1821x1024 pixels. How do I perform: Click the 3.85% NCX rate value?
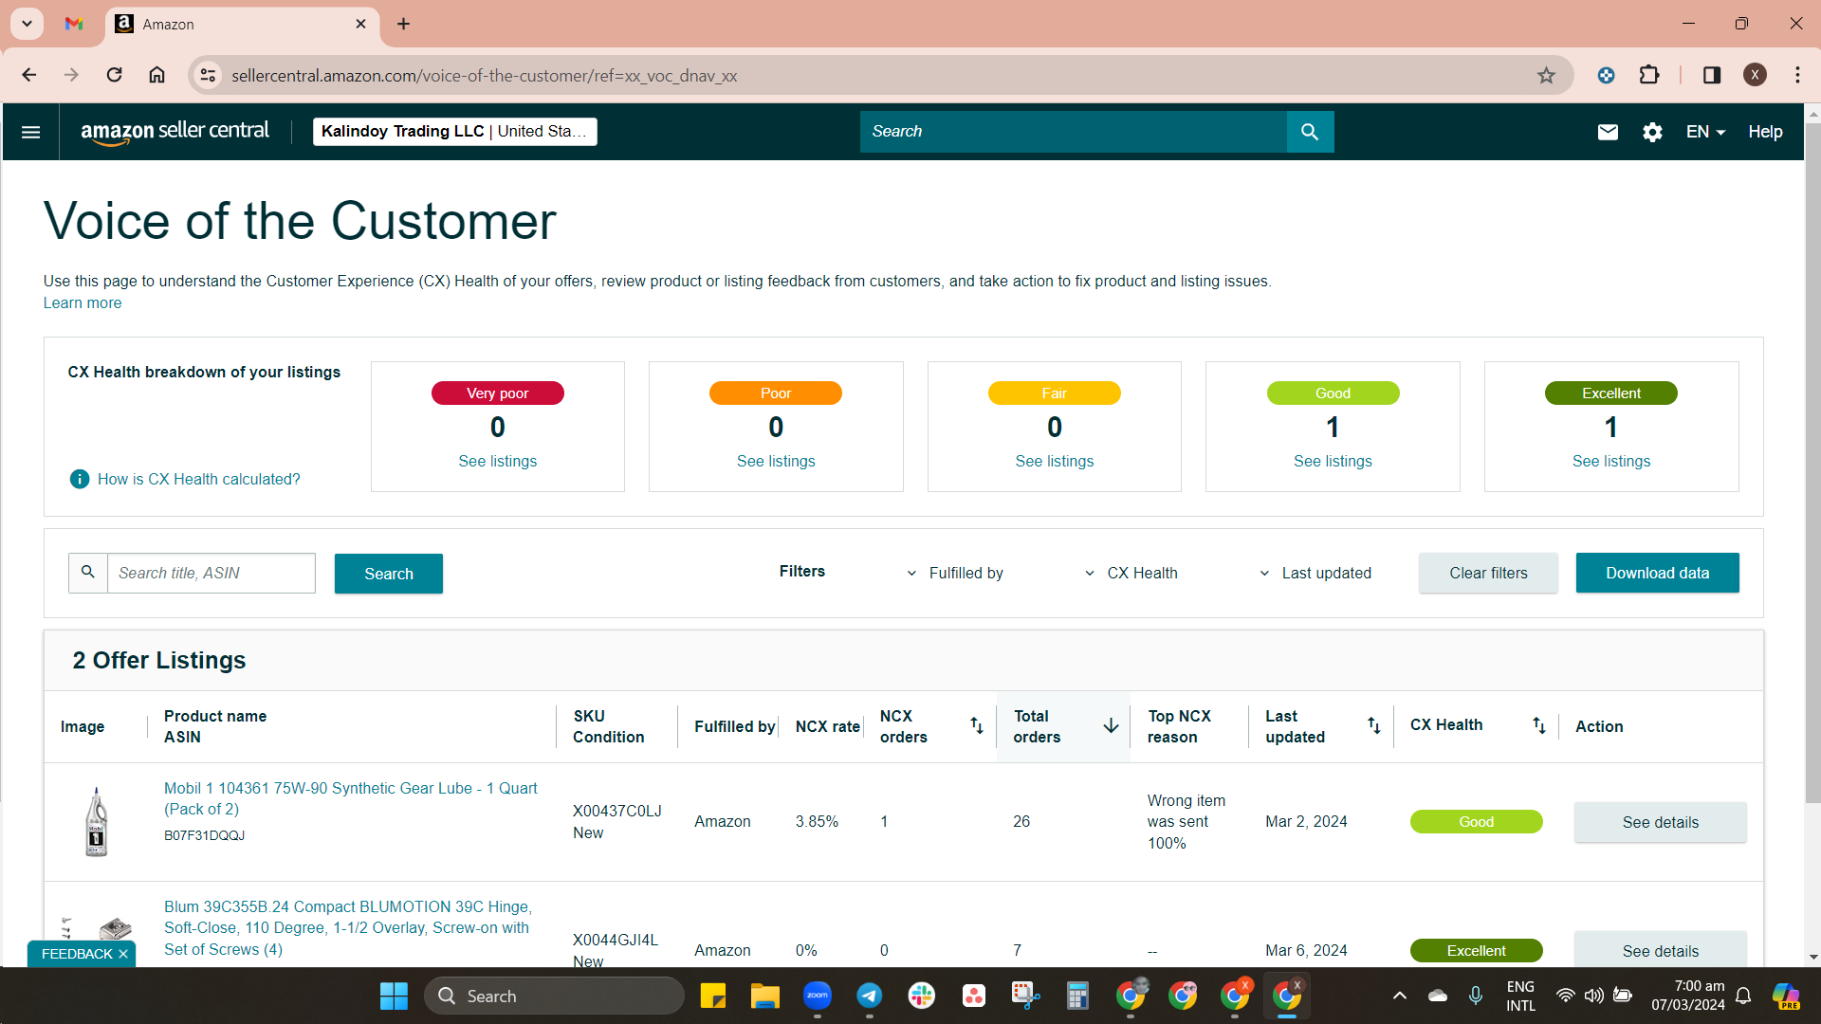coord(817,822)
